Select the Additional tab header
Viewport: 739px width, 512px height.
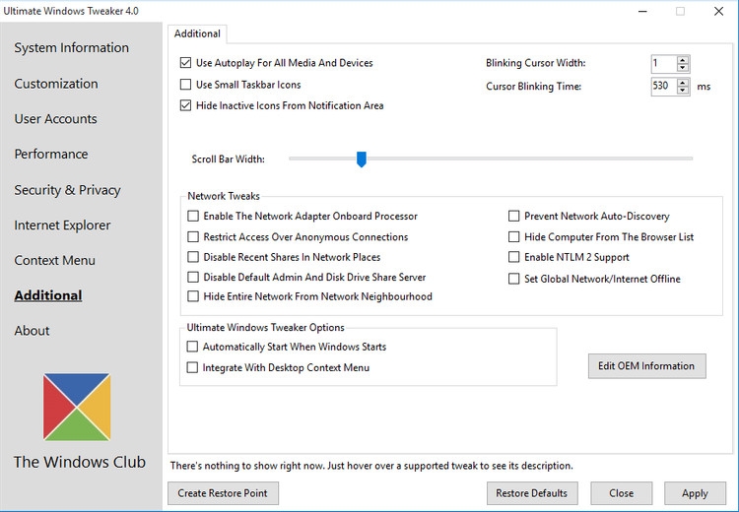click(x=197, y=33)
